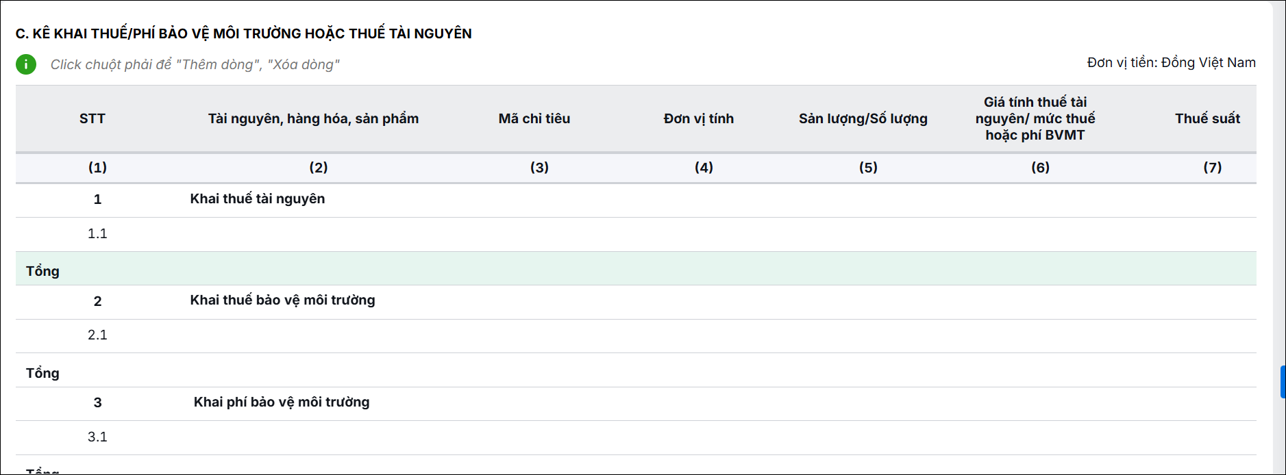Click the column index (2) cell
1286x475 pixels.
click(x=319, y=168)
